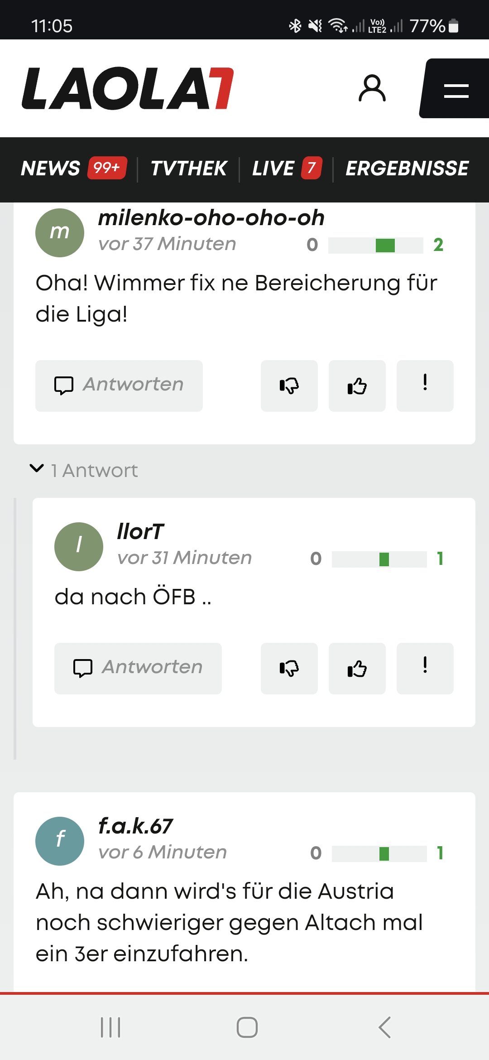Report milenko-oho-oho-oh's comment
489x1060 pixels.
(x=425, y=386)
